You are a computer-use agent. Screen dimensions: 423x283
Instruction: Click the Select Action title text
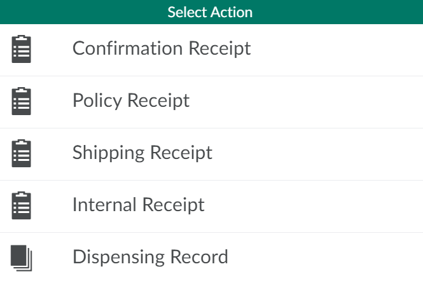210,12
